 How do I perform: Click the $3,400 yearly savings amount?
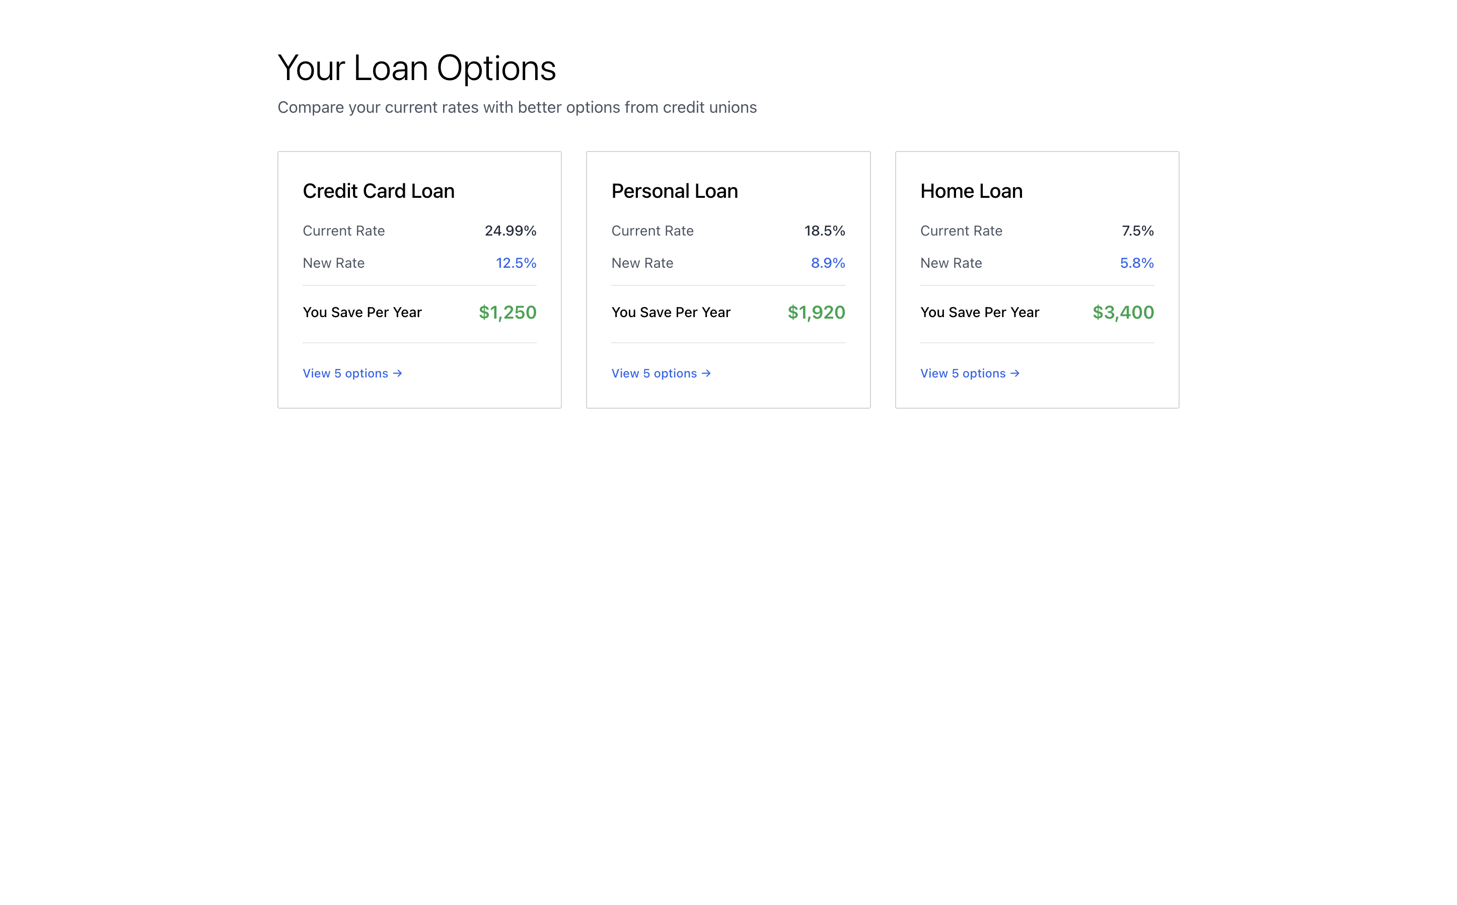(x=1123, y=313)
